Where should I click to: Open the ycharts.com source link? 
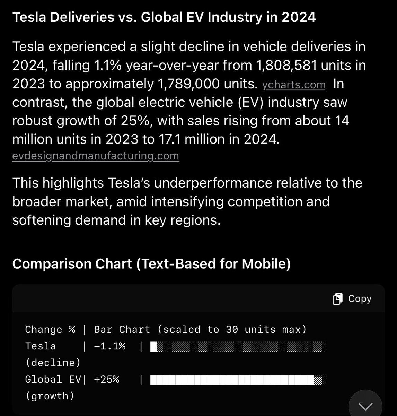point(294,85)
